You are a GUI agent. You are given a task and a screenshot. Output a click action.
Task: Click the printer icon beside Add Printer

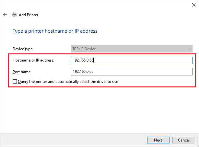pyautogui.click(x=14, y=15)
